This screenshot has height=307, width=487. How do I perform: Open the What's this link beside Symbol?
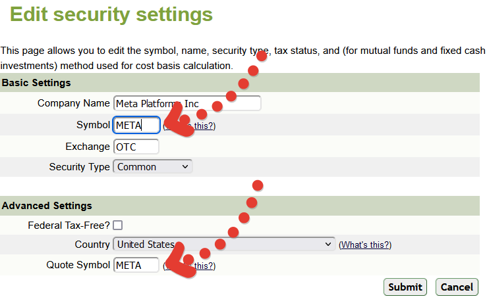[189, 126]
